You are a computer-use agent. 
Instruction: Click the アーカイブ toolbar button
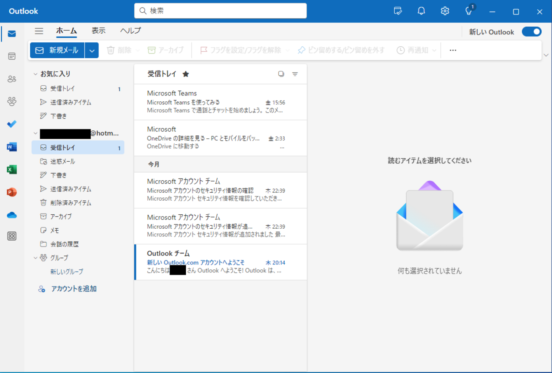165,50
